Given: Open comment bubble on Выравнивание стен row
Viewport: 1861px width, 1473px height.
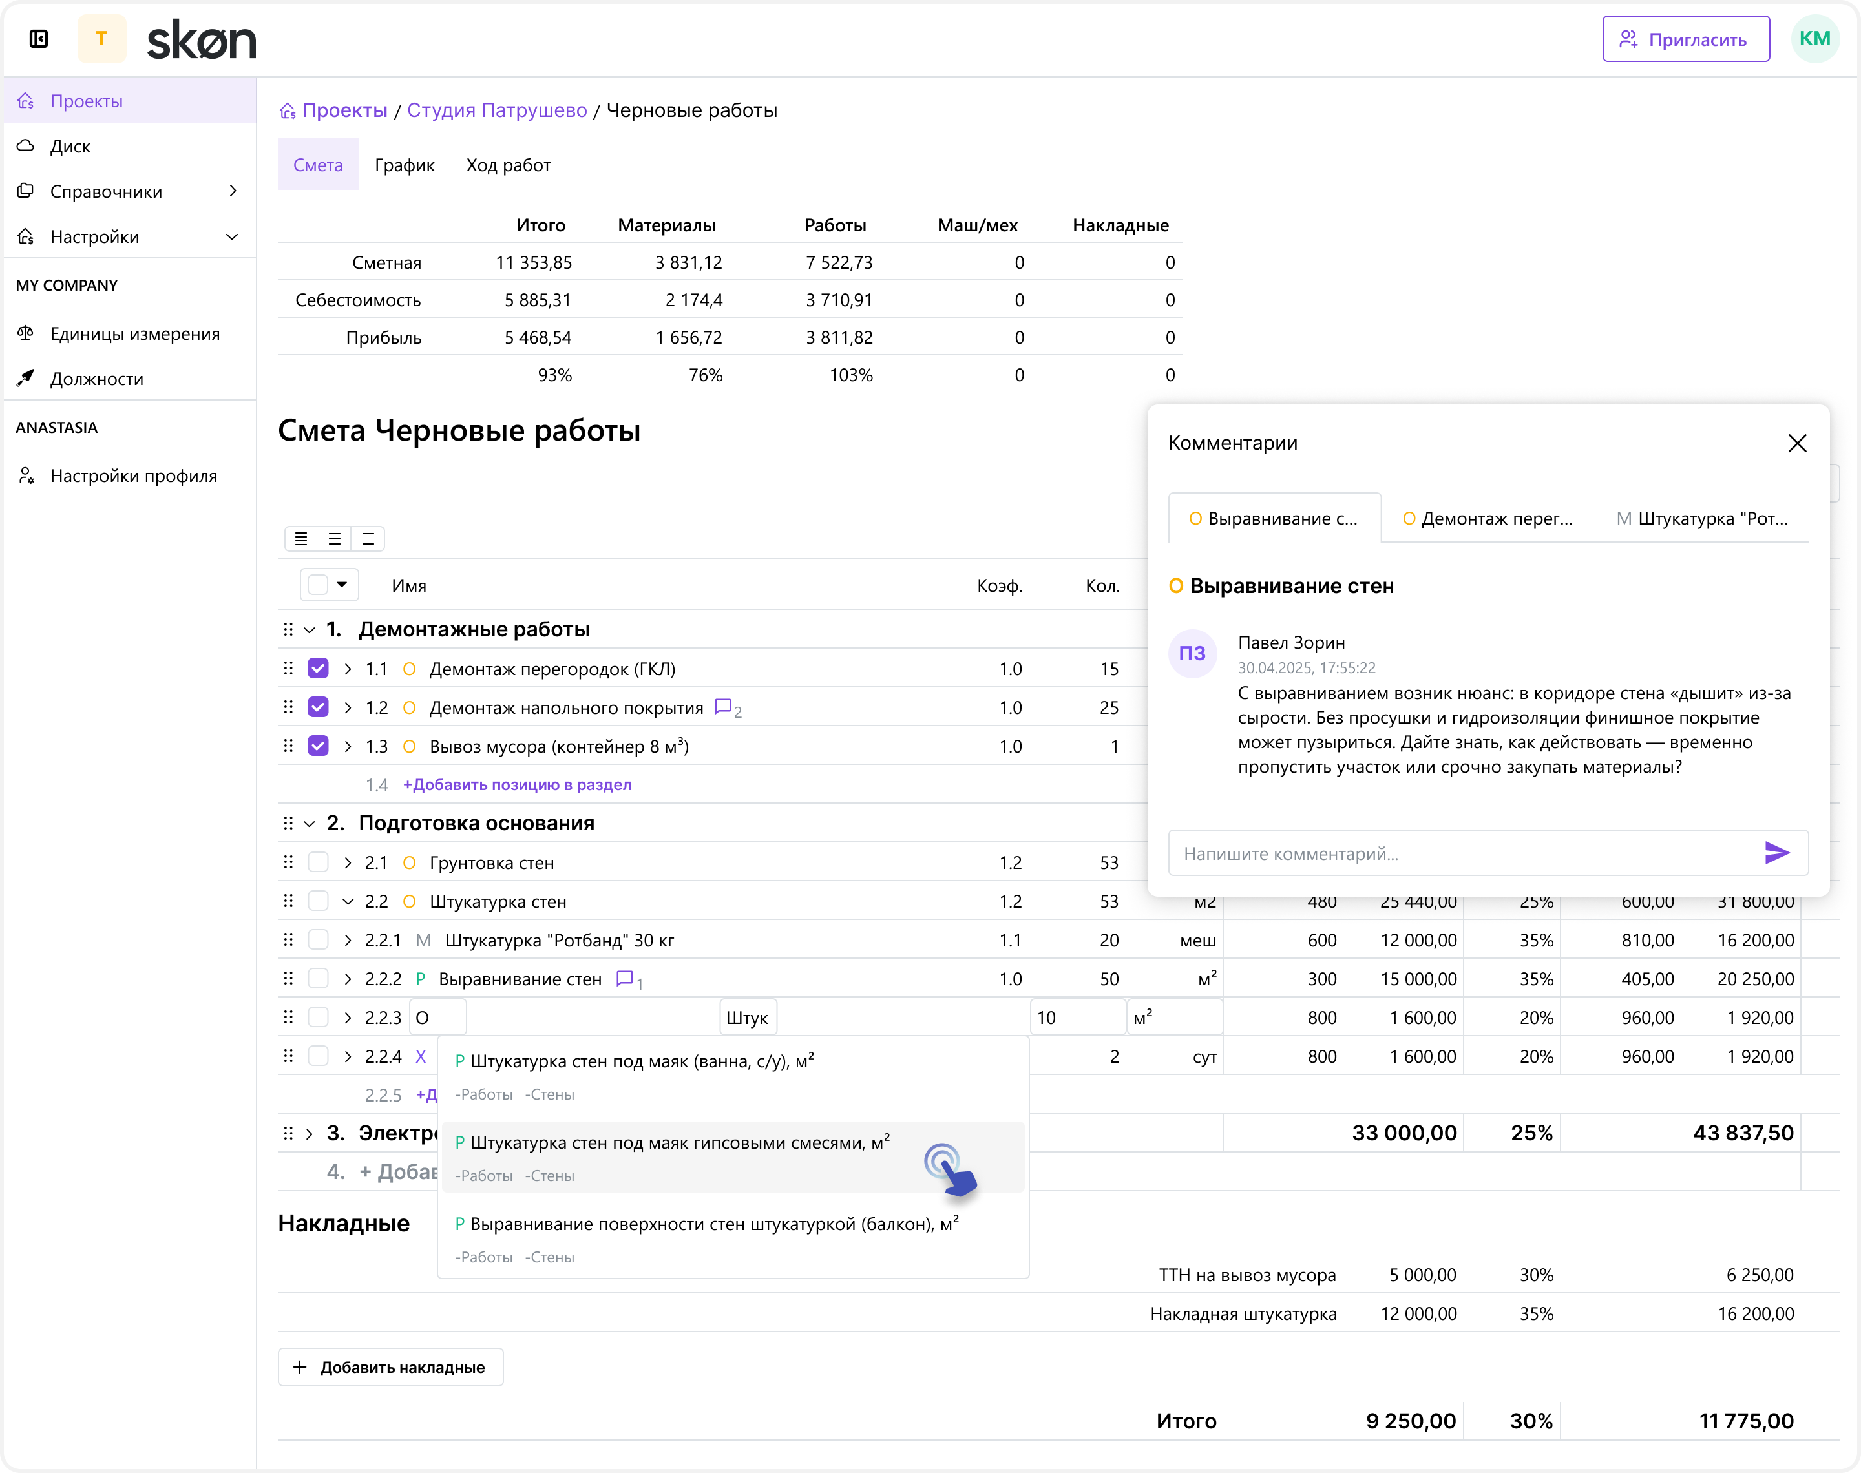Looking at the screenshot, I should point(626,978).
